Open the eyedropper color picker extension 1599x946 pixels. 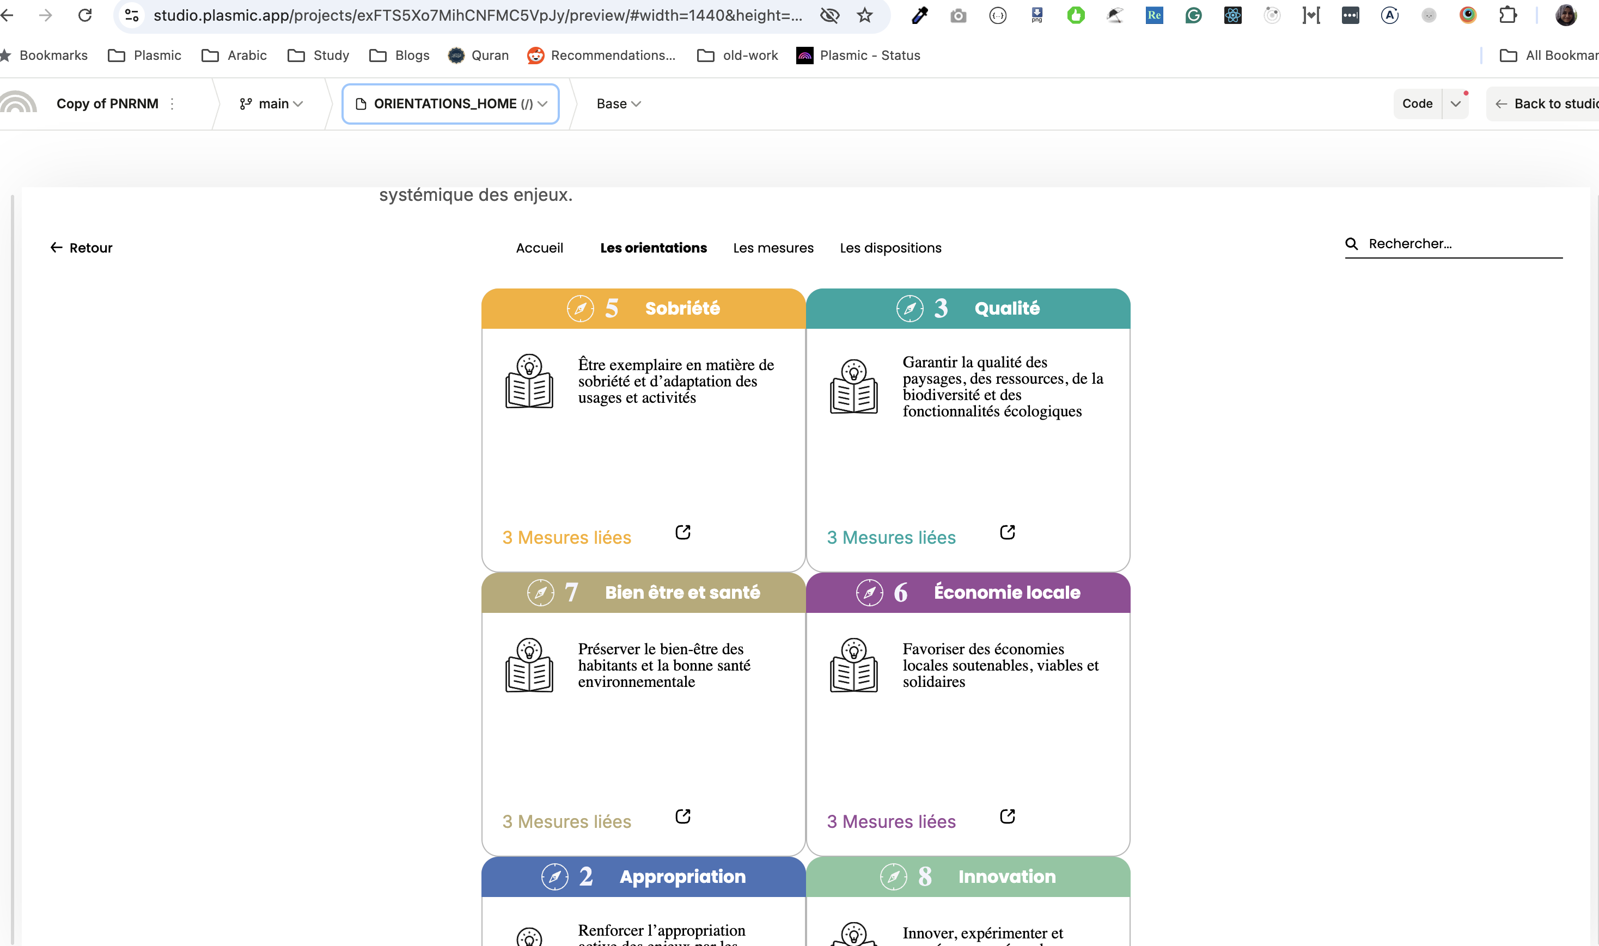(919, 15)
